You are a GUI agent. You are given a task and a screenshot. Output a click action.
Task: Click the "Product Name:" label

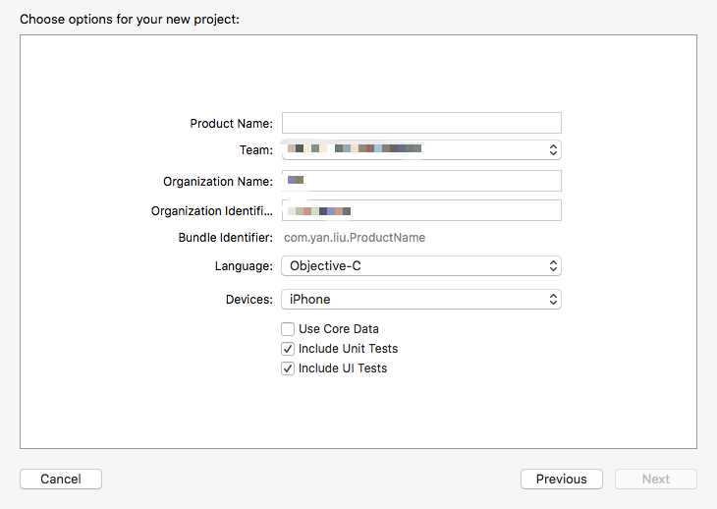[231, 124]
